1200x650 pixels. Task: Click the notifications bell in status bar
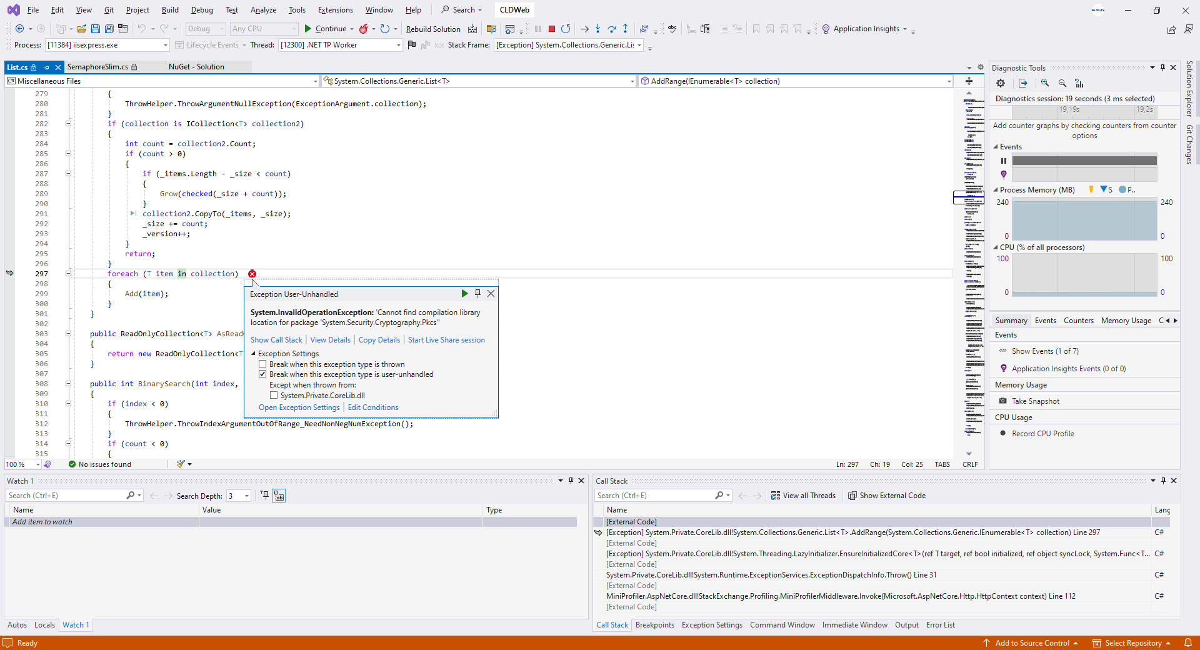click(1188, 642)
